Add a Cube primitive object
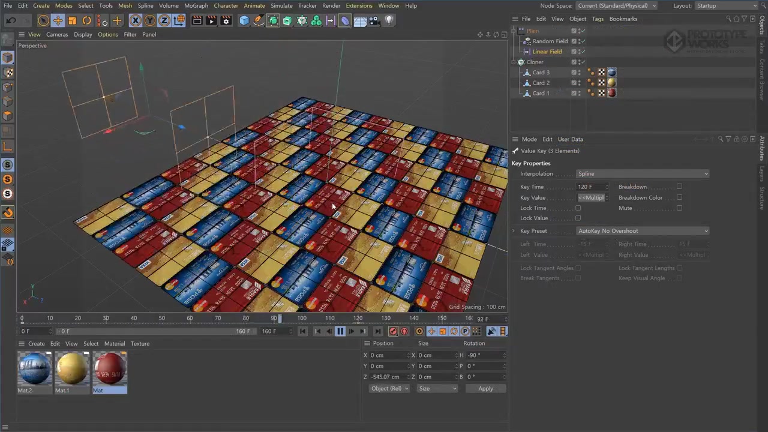 click(x=244, y=21)
